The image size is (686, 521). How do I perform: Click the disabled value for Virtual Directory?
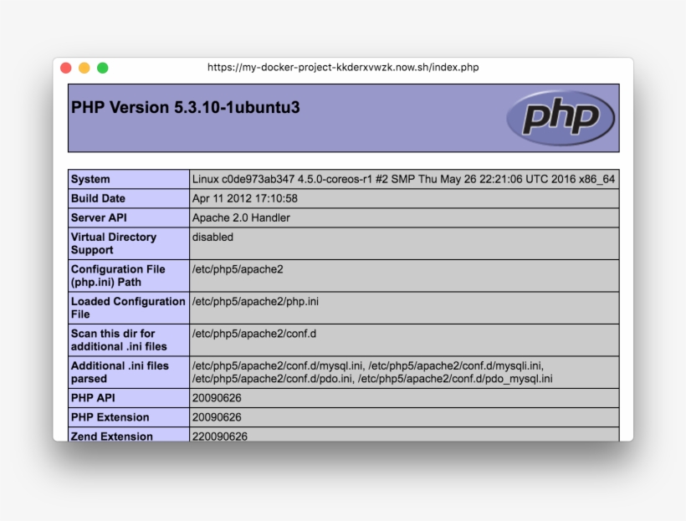click(212, 237)
